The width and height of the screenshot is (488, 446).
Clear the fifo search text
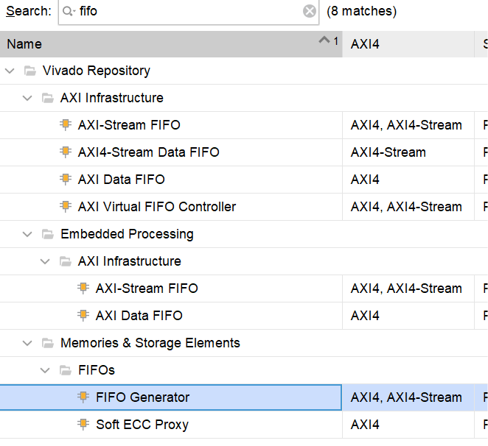310,12
